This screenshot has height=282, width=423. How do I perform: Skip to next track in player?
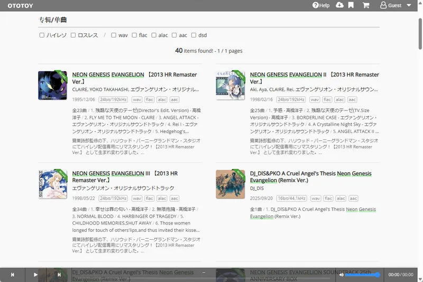pos(59,275)
